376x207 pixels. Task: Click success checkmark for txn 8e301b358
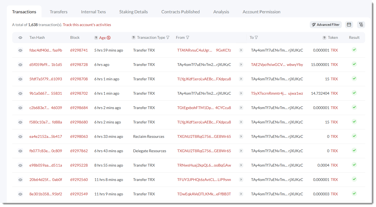click(354, 193)
